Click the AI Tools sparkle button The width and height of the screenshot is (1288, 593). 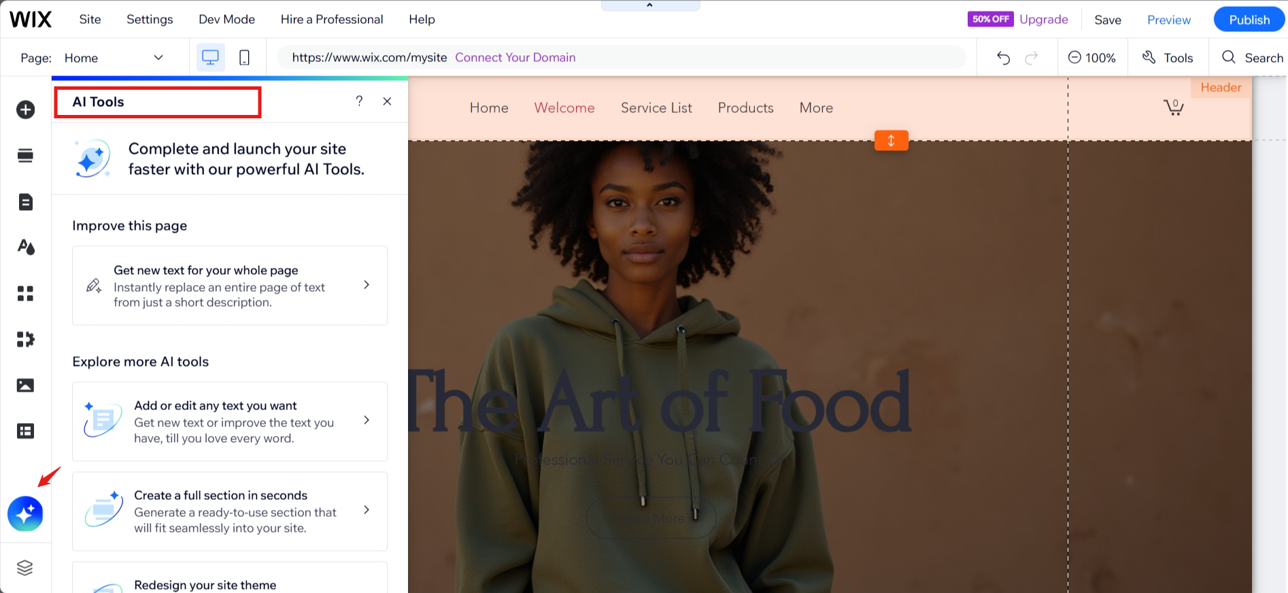click(25, 514)
